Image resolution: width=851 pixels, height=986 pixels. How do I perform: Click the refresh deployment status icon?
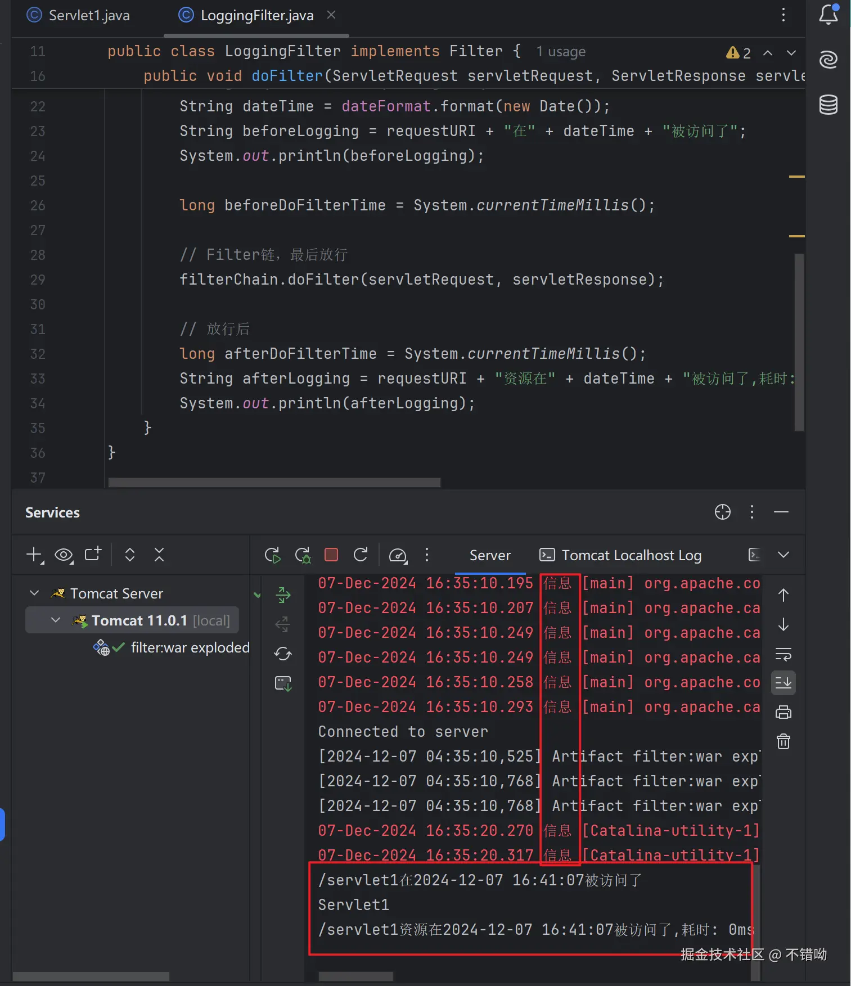[283, 654]
